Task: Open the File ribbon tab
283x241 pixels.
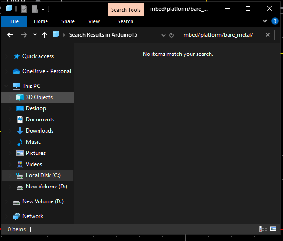Action: (14, 21)
